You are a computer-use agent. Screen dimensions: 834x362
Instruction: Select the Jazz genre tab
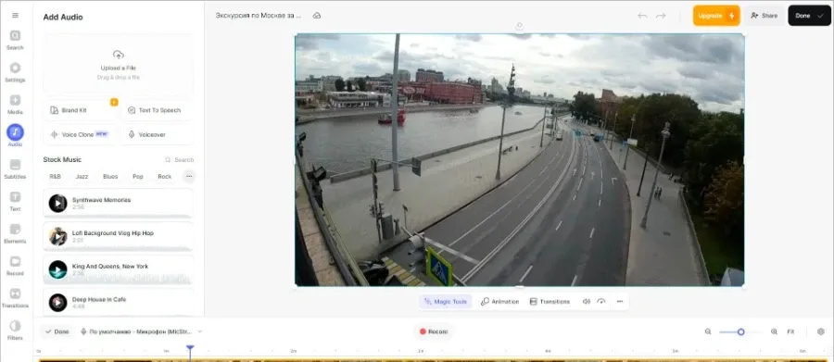(82, 177)
